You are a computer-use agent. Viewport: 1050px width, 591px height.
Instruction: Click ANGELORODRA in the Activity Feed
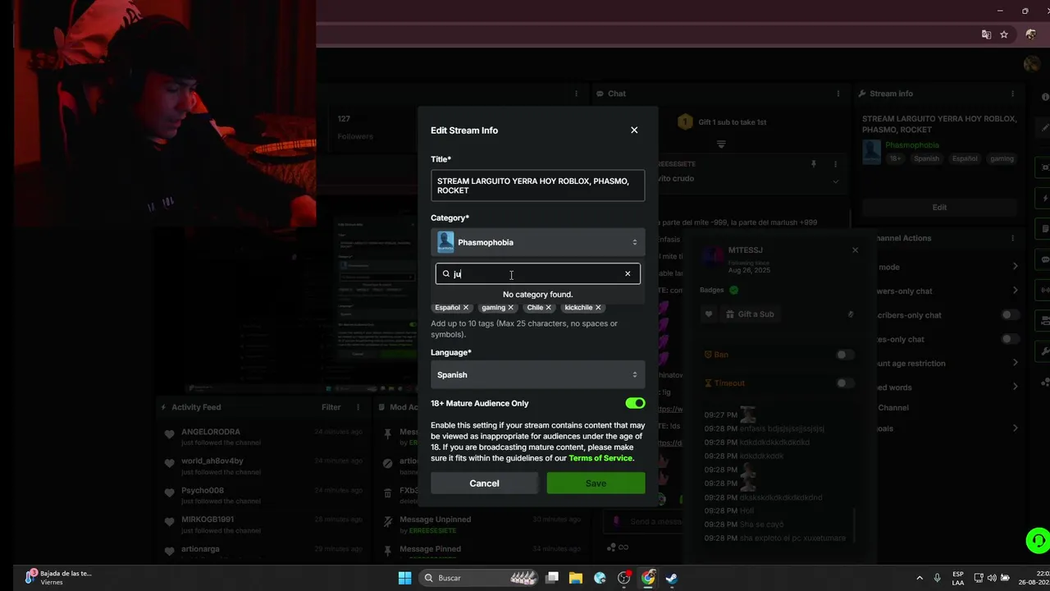pos(211,432)
